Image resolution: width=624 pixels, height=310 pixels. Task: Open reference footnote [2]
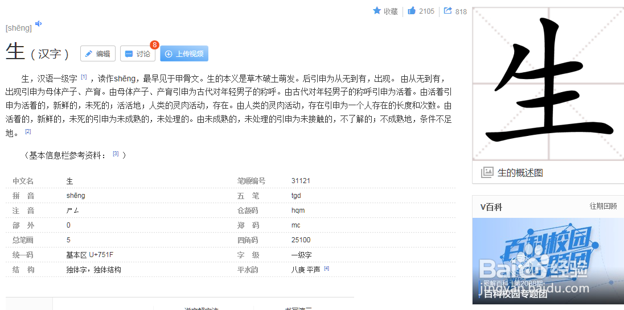pyautogui.click(x=28, y=131)
